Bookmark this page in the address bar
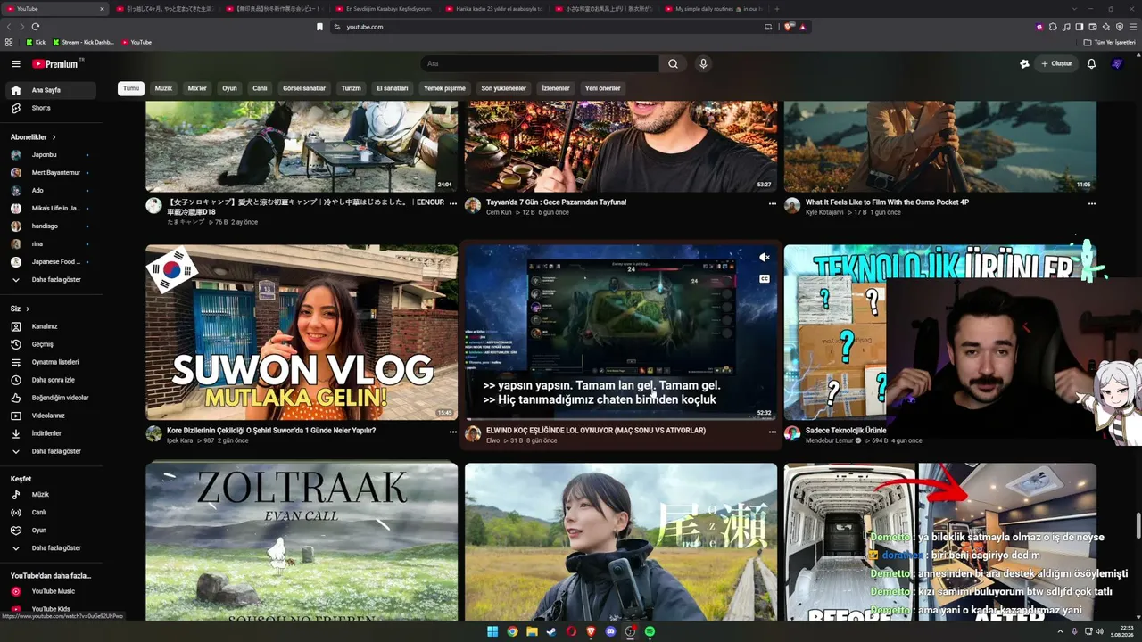The height and width of the screenshot is (642, 1142). click(x=319, y=27)
